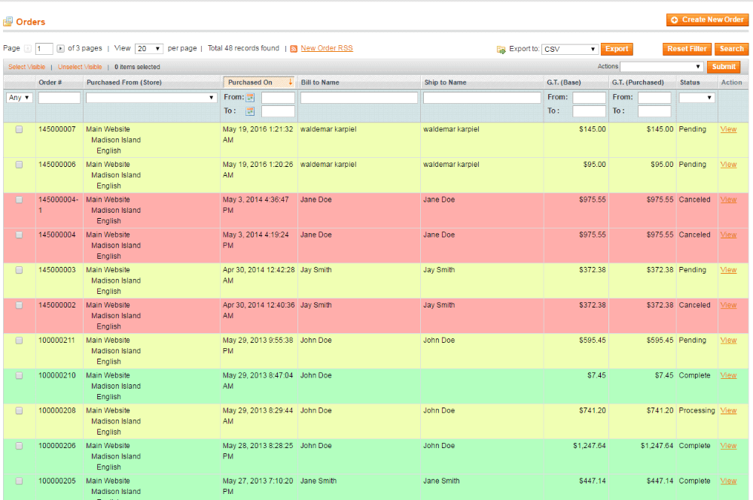Open the Actions dropdown menu

tap(661, 67)
